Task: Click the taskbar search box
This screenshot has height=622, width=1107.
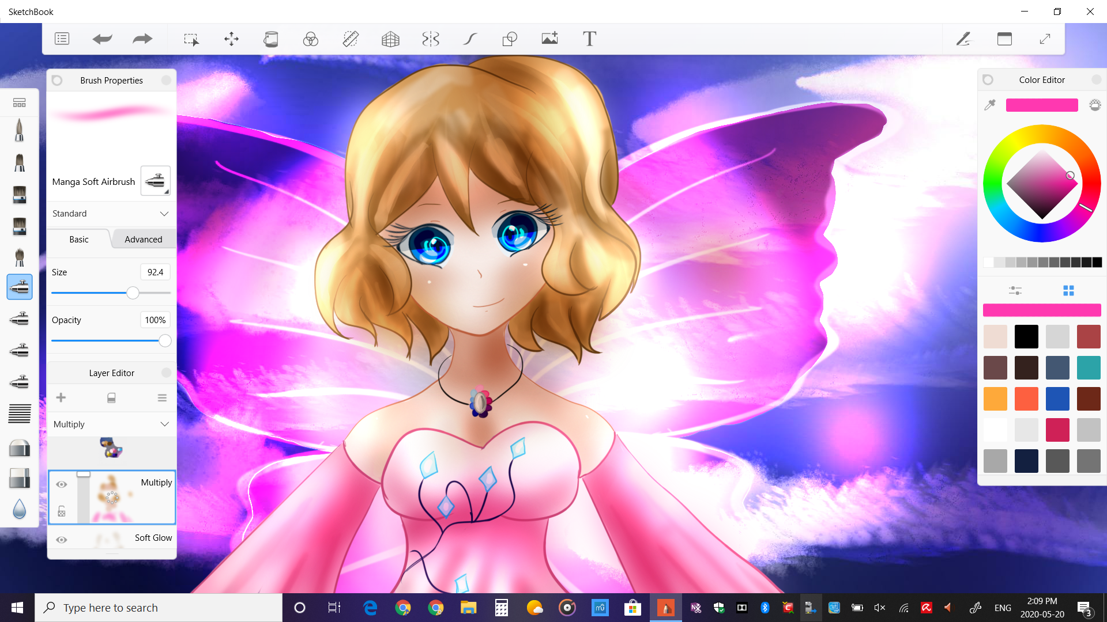Action: click(159, 608)
